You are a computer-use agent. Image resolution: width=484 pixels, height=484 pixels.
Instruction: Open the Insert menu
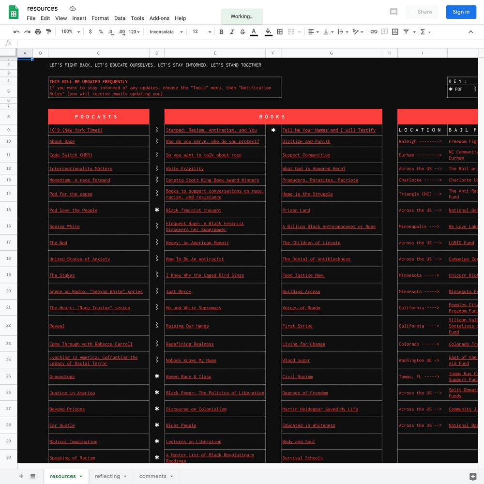click(79, 18)
